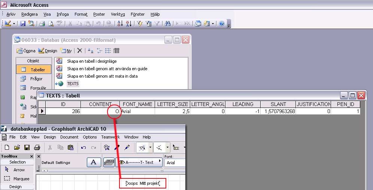Click 'Skapa en tabell genom att mata in data'
The image size is (373, 190).
click(x=102, y=76)
